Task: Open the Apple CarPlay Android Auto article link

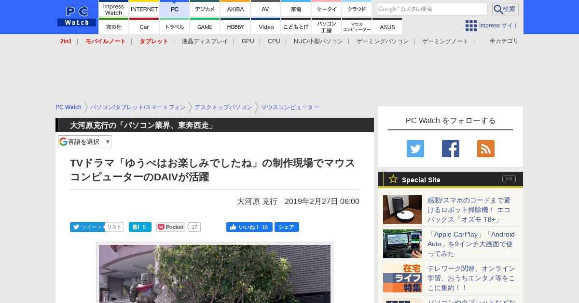Action: point(471,244)
